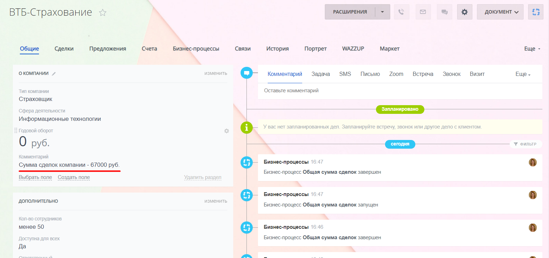This screenshot has width=549, height=258.
Task: Click the 0 руб. annual turnover value
Action: coord(34,142)
